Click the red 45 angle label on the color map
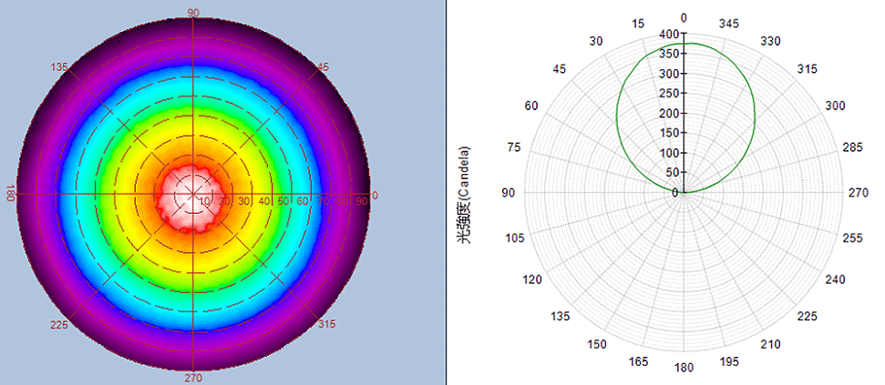 click(x=320, y=67)
